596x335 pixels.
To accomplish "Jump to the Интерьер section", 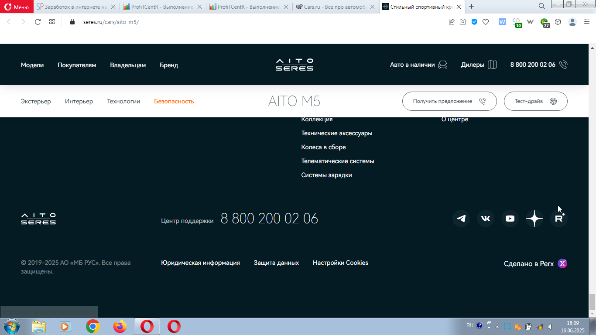I will tap(79, 101).
